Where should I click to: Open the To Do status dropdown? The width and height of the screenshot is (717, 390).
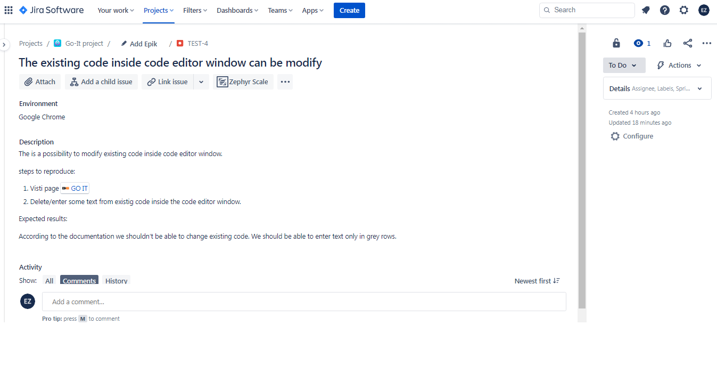[x=624, y=64]
